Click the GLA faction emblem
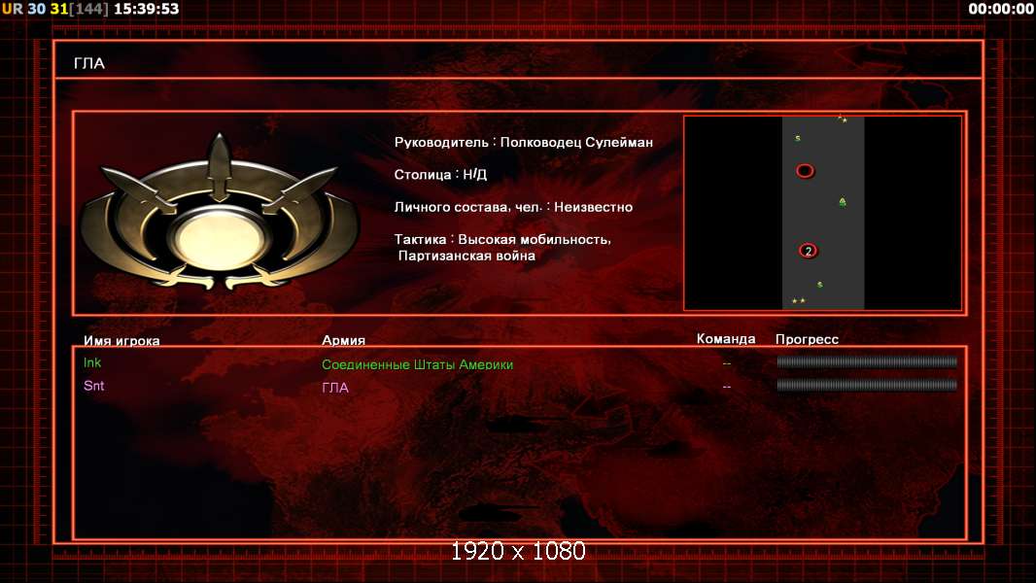 click(220, 212)
